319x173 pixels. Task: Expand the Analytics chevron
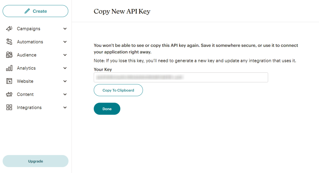[65, 68]
